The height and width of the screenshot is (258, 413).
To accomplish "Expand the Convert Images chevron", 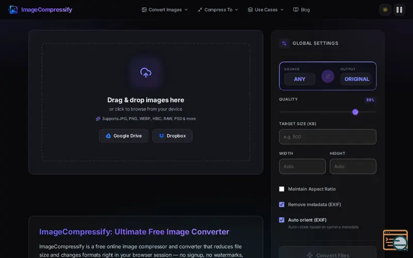I will (186, 10).
